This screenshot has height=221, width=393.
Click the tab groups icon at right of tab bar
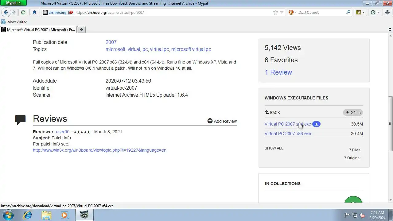click(390, 29)
